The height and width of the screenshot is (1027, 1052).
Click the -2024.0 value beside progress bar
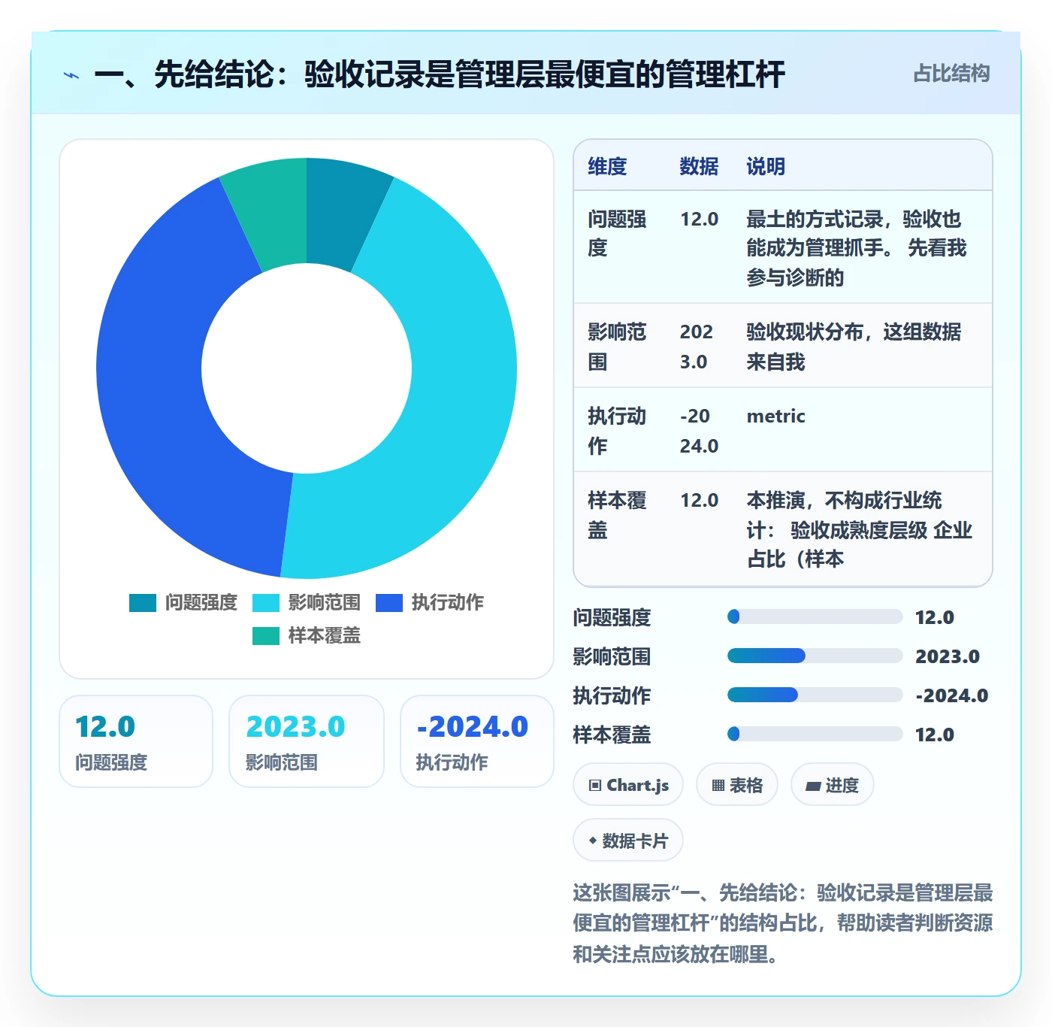pos(951,695)
